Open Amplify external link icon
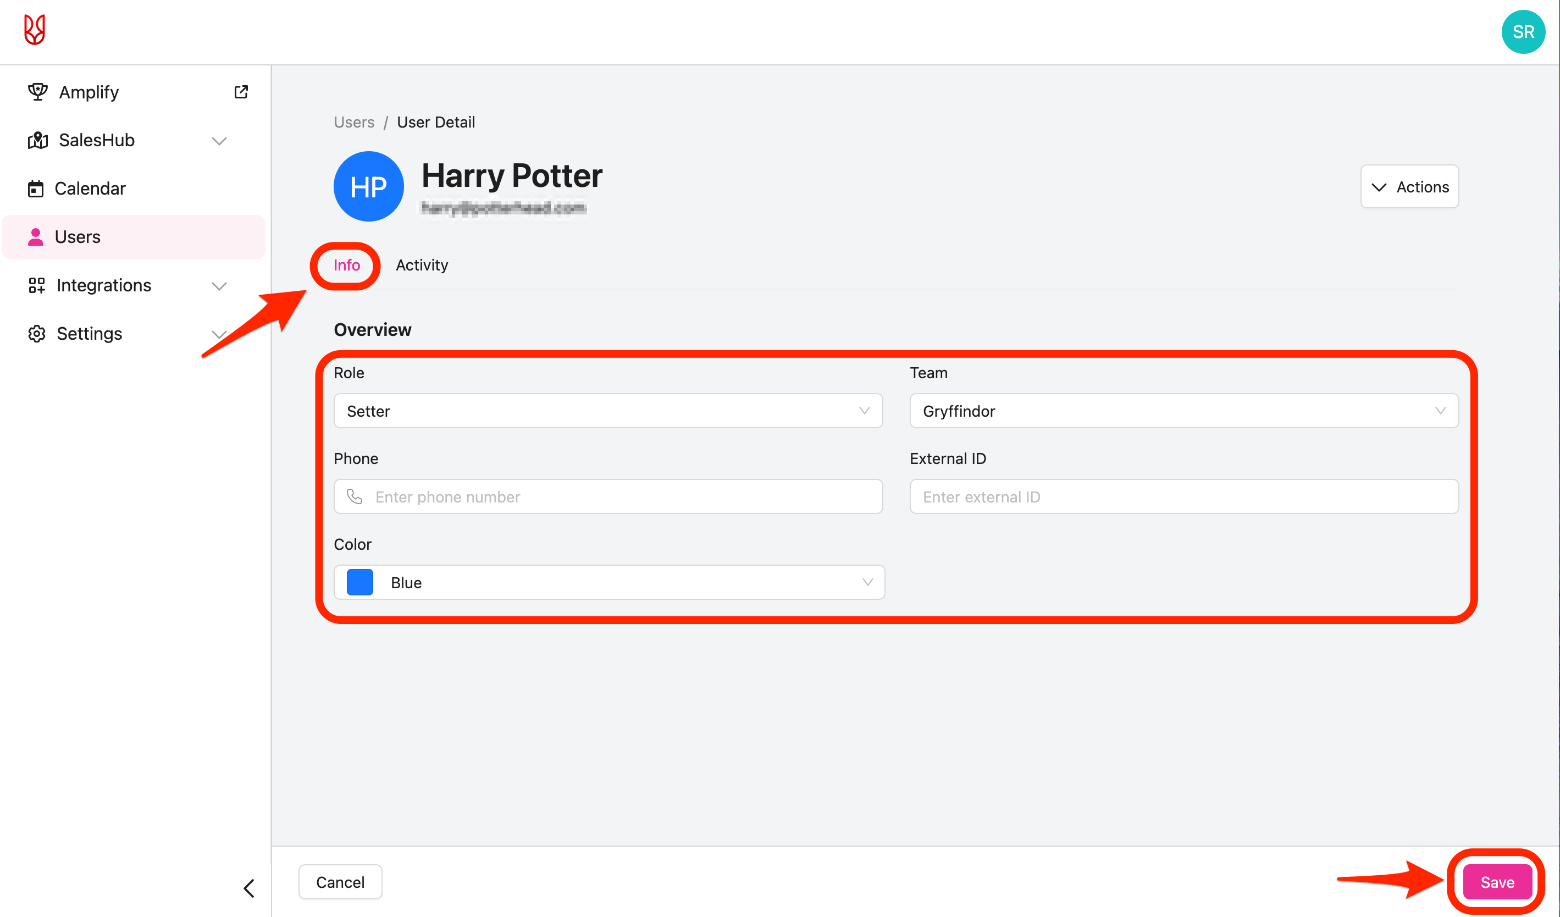This screenshot has height=917, width=1560. coord(241,92)
